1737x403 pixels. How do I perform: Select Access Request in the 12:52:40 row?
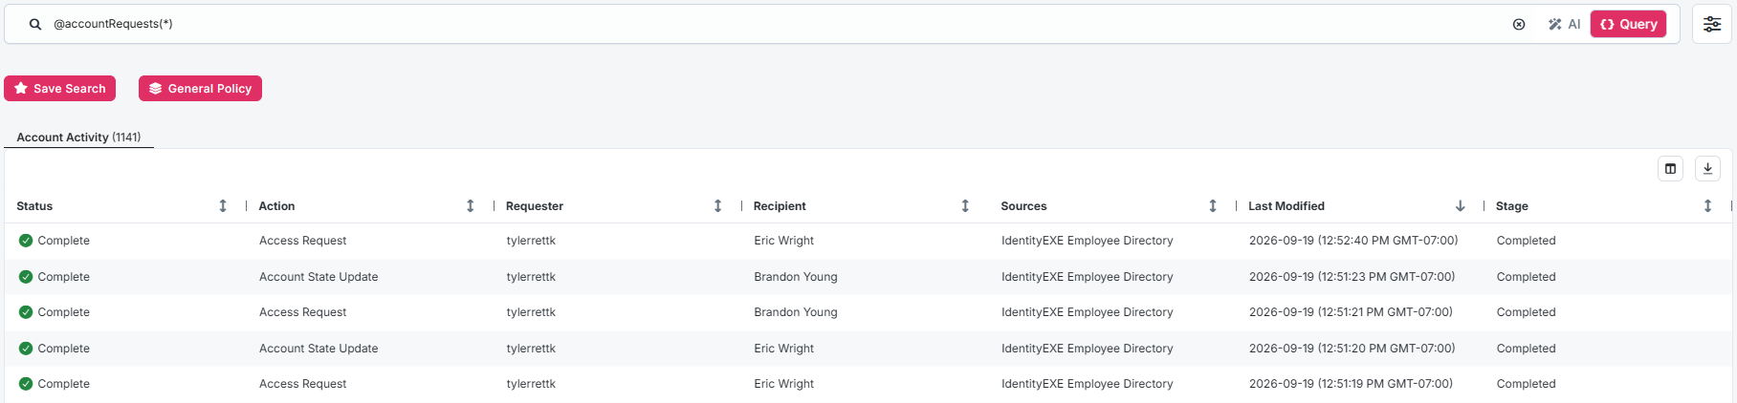coord(302,241)
